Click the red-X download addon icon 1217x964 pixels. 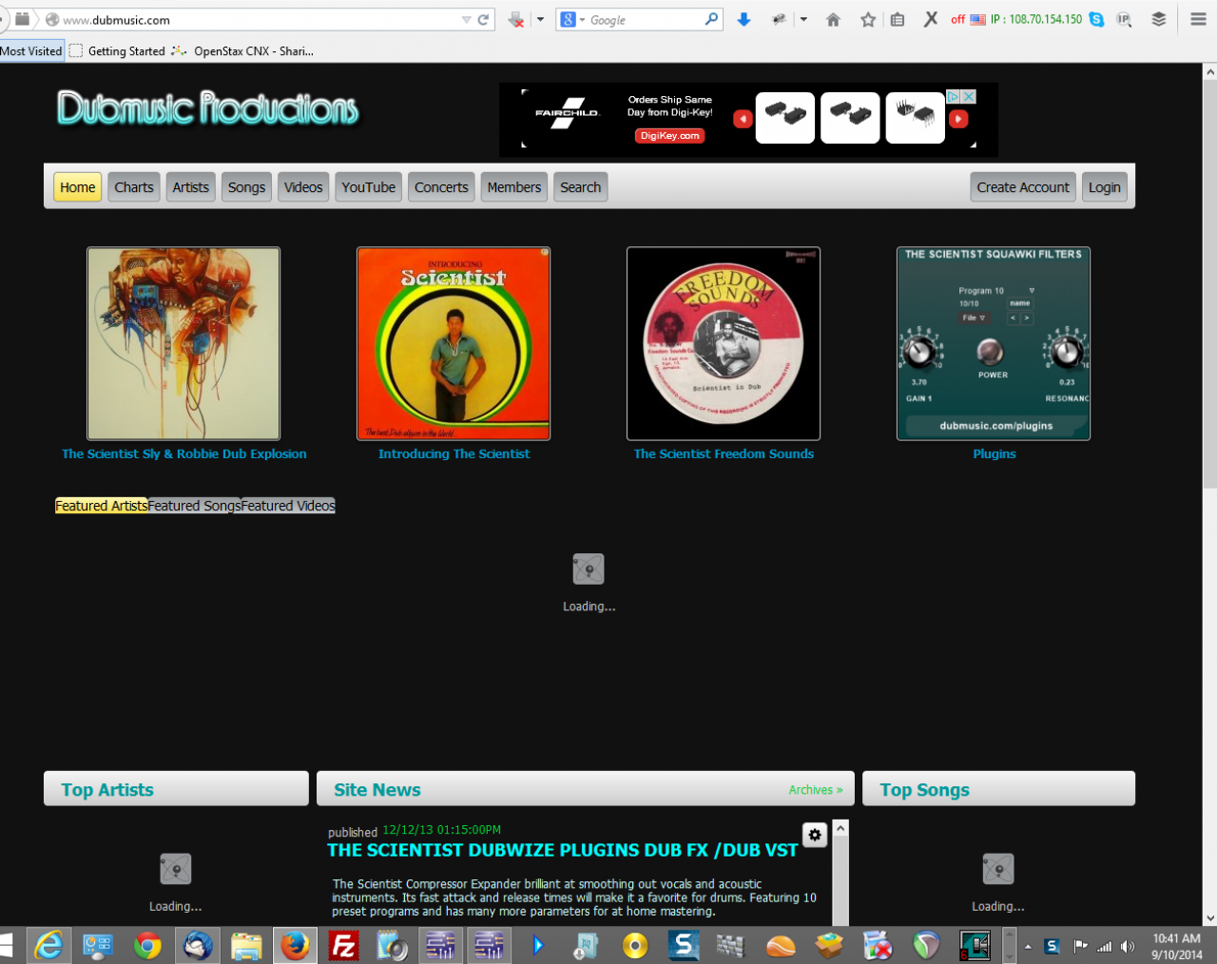click(x=516, y=19)
